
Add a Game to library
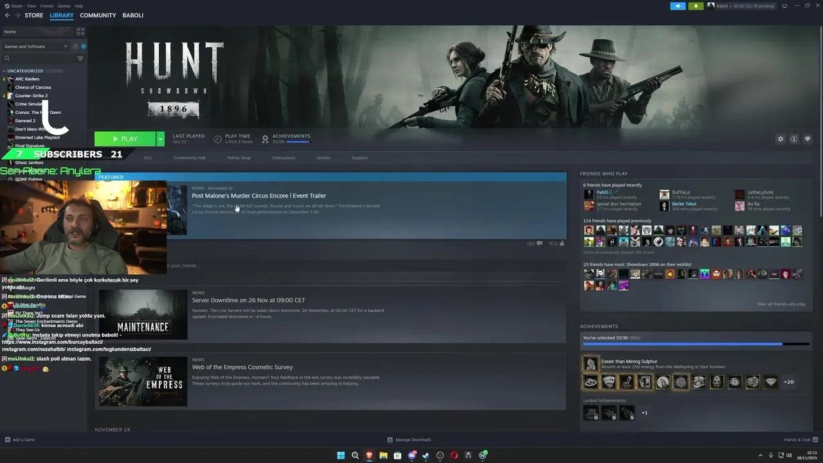[x=20, y=440]
